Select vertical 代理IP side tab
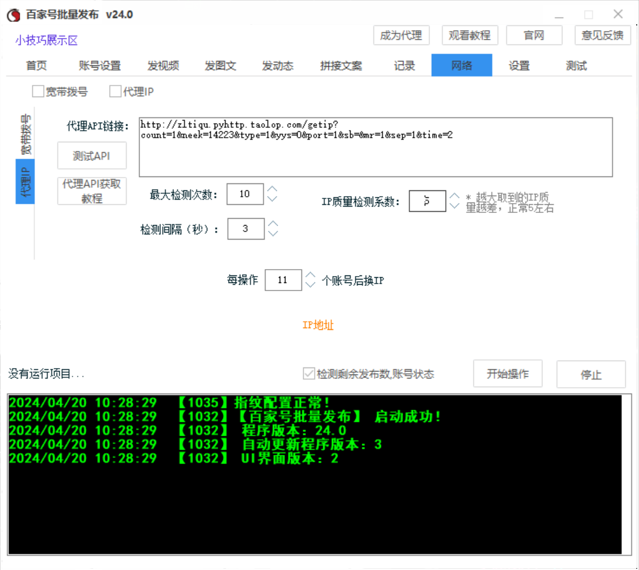 [25, 182]
